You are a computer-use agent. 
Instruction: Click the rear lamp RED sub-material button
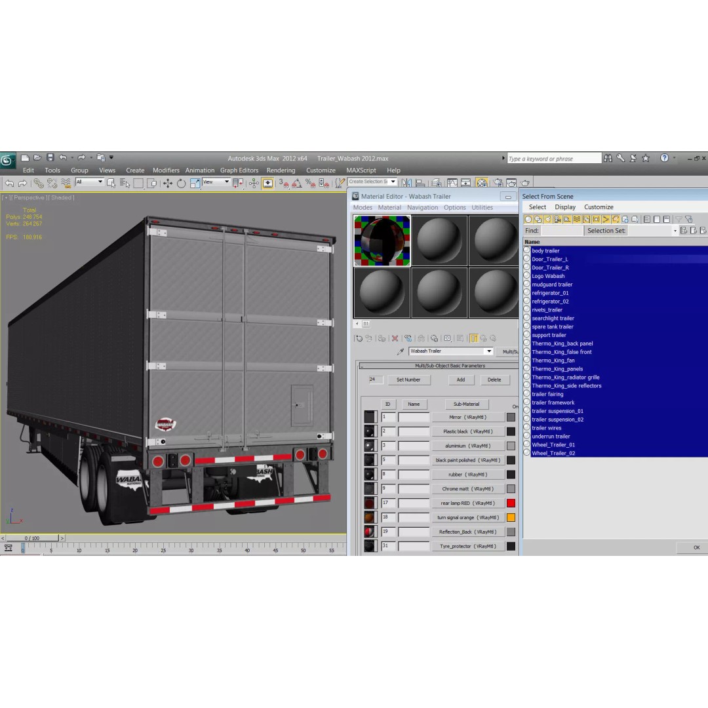[468, 503]
